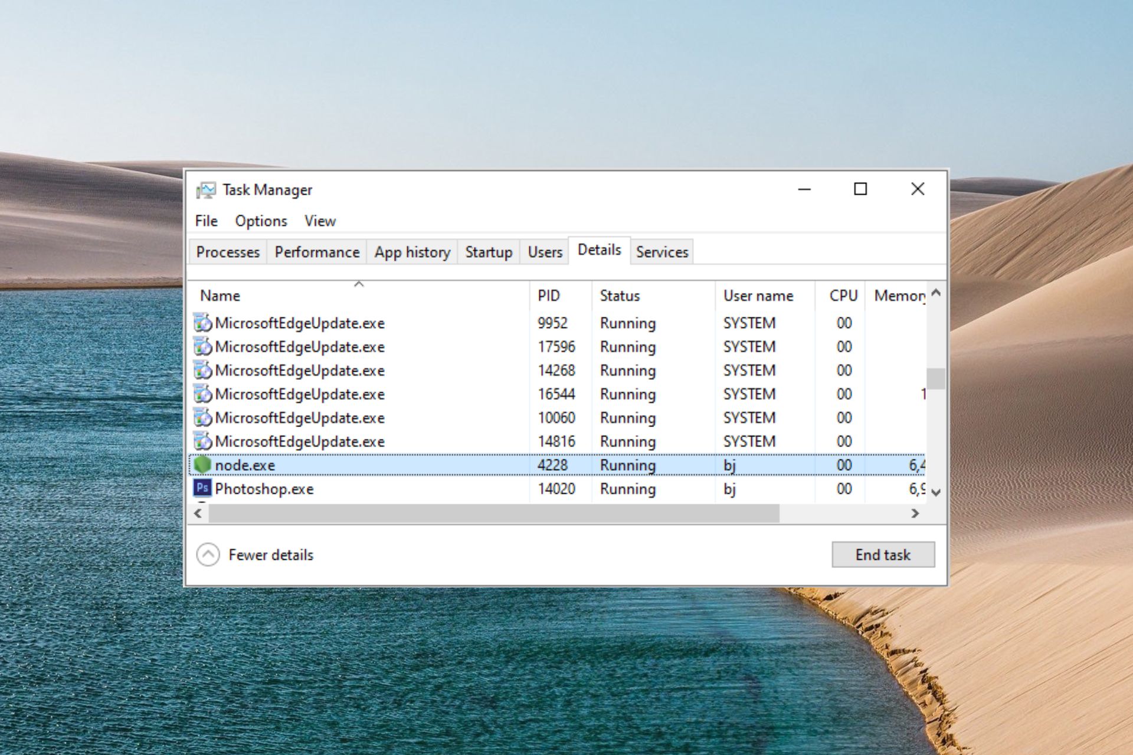Viewport: 1133px width, 755px height.
Task: Select MicrosoftEdgeUpdate.exe name with PID 17596
Action: [300, 347]
